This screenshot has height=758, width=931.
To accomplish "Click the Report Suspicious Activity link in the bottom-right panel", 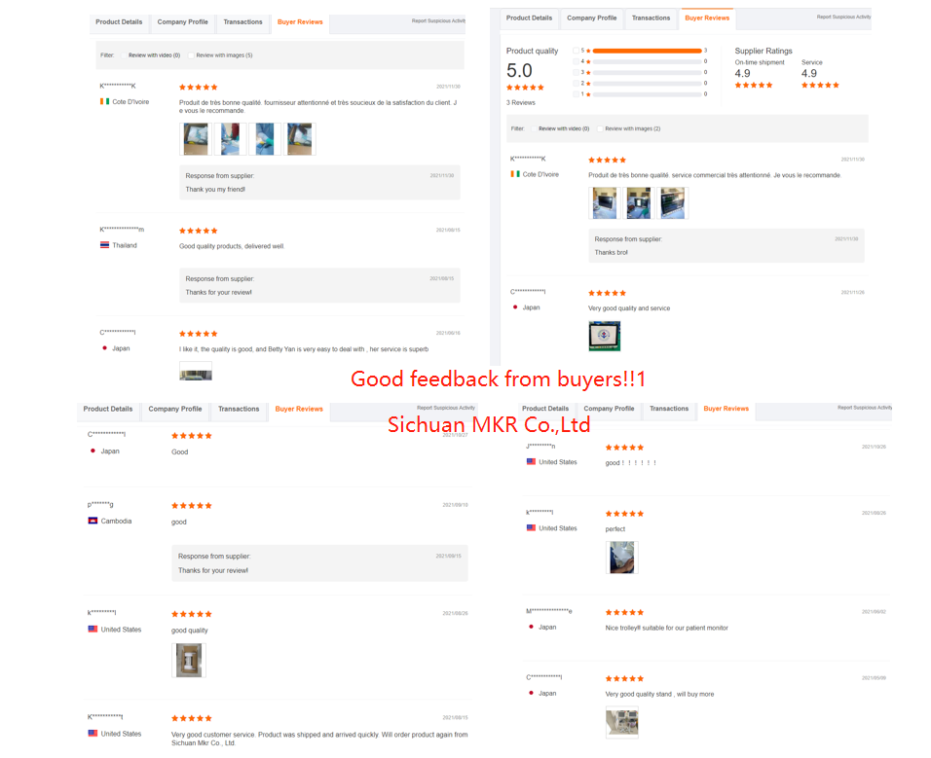I will point(865,408).
